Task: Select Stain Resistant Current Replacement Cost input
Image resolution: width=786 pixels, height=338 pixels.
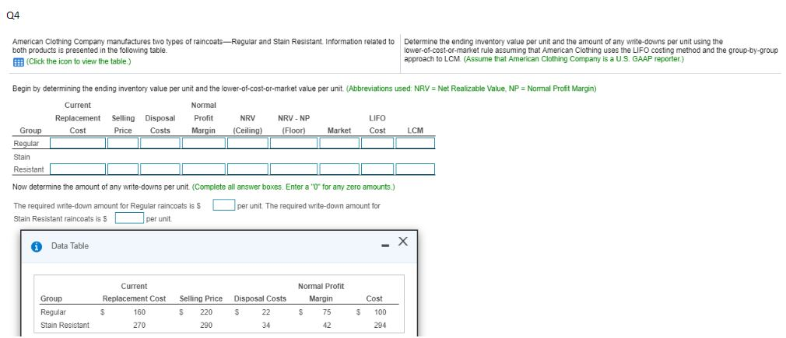Action: (78, 169)
